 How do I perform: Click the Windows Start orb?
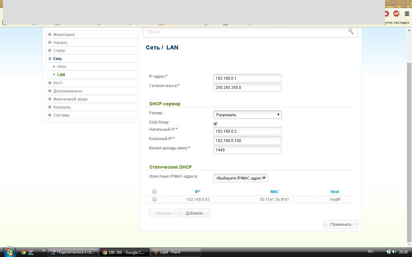(9, 252)
